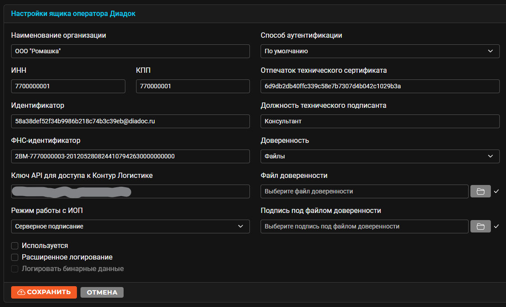The width and height of the screenshot is (506, 307).
Task: Click the ИНН input field
Action: pos(68,87)
